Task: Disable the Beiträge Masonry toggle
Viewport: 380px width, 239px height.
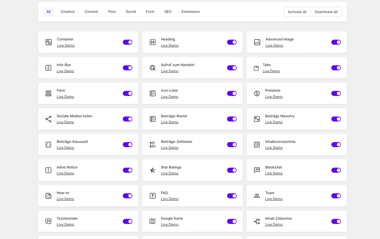Action: point(336,119)
